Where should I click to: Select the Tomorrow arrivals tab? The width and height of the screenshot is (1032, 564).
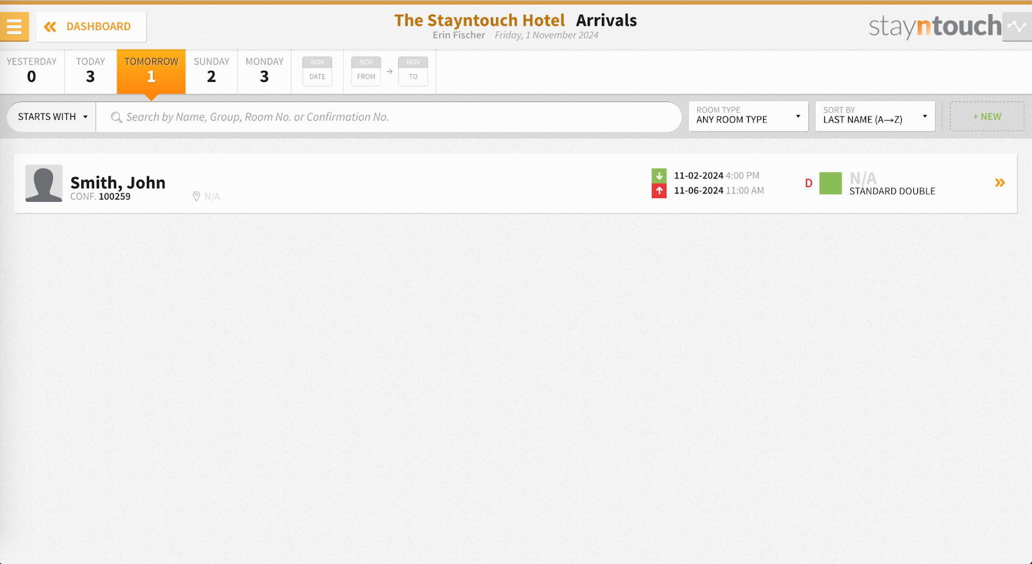tap(151, 72)
